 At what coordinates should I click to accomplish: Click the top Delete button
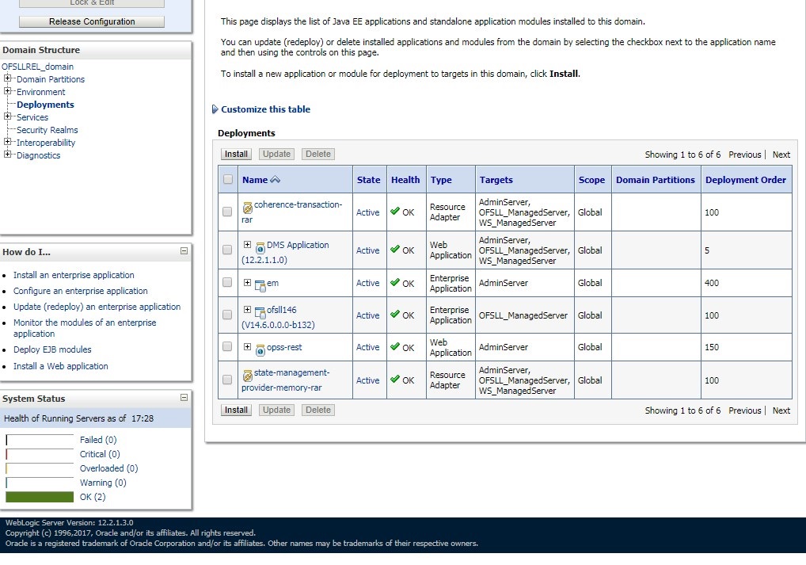(x=318, y=154)
